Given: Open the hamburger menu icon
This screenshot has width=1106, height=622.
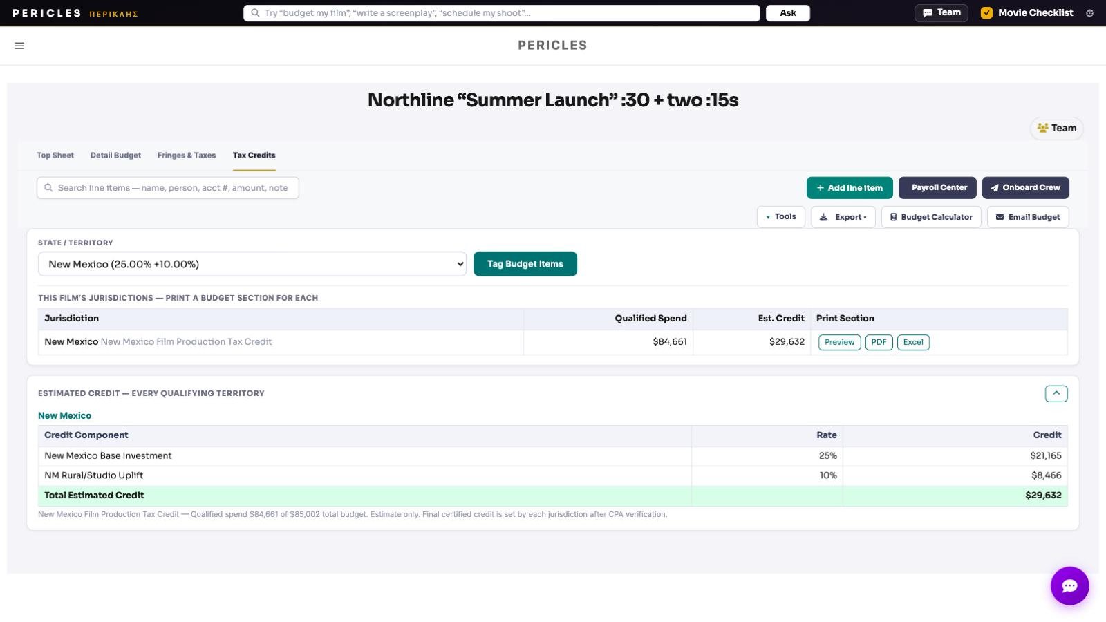Looking at the screenshot, I should click(x=19, y=46).
